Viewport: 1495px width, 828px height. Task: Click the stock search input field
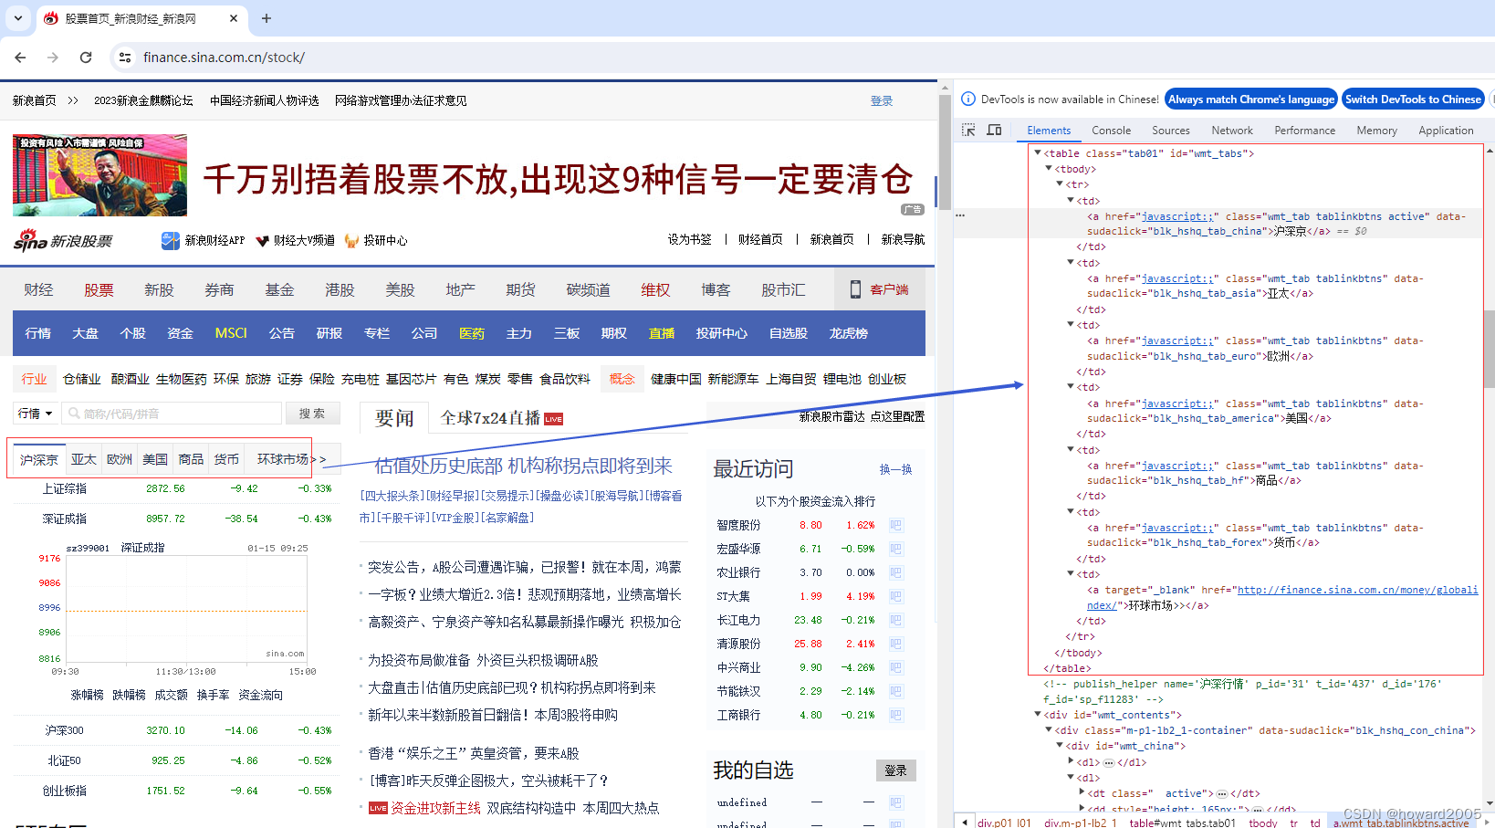pos(172,414)
